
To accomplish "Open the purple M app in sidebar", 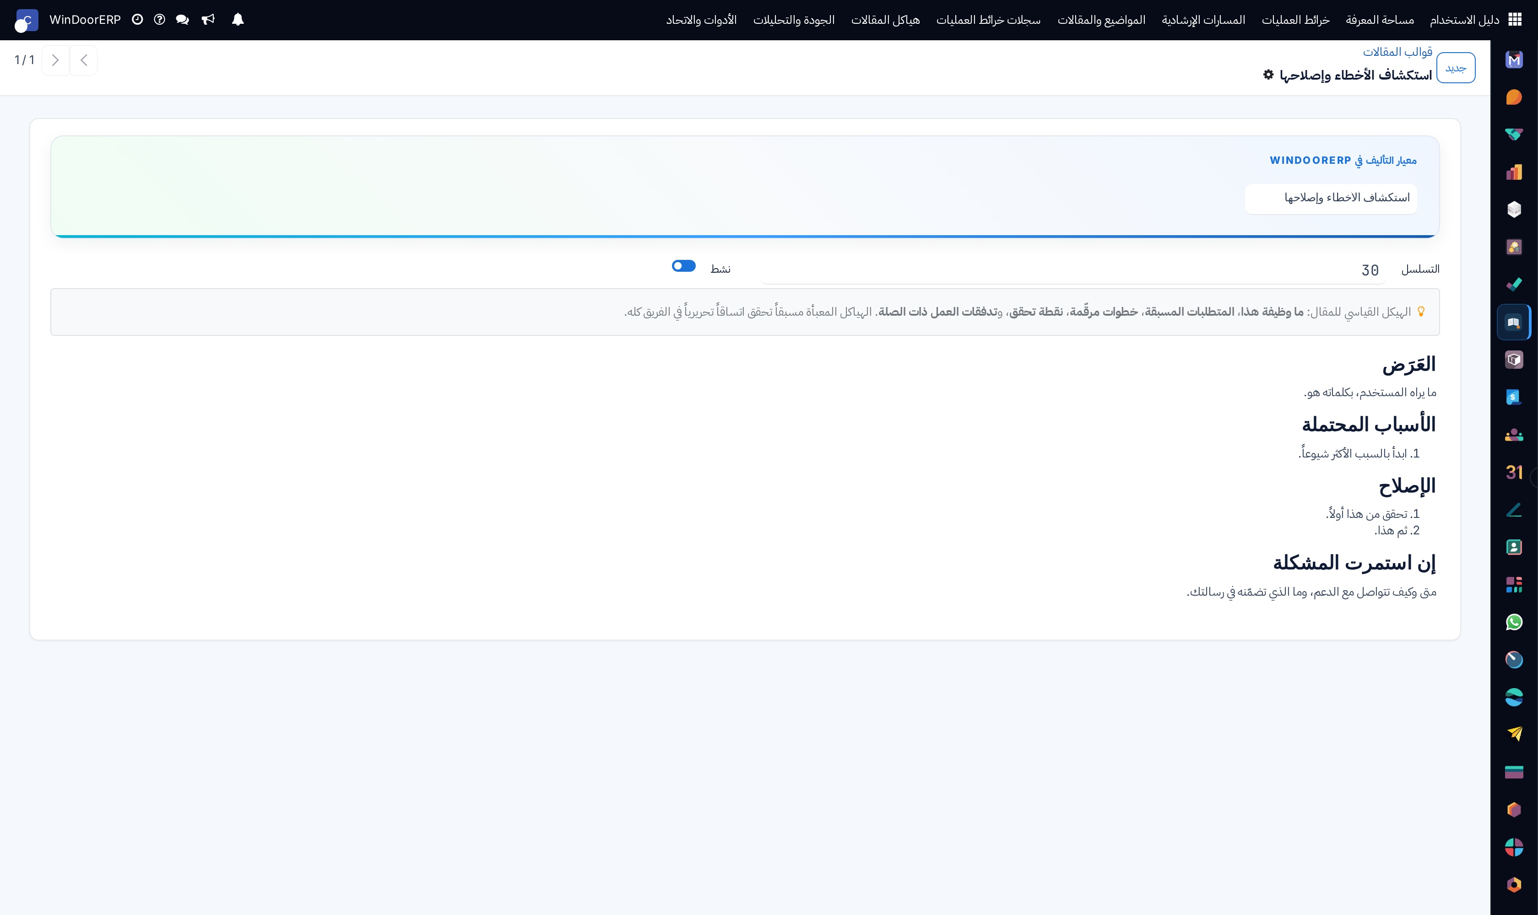I will click(1514, 60).
